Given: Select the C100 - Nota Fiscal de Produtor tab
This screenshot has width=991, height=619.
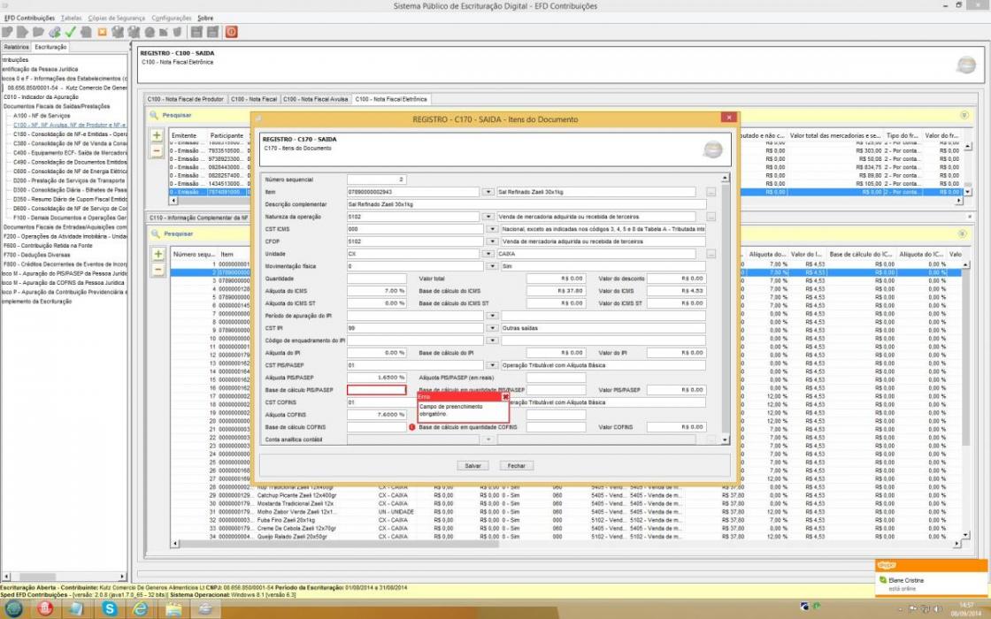Looking at the screenshot, I should [185, 99].
